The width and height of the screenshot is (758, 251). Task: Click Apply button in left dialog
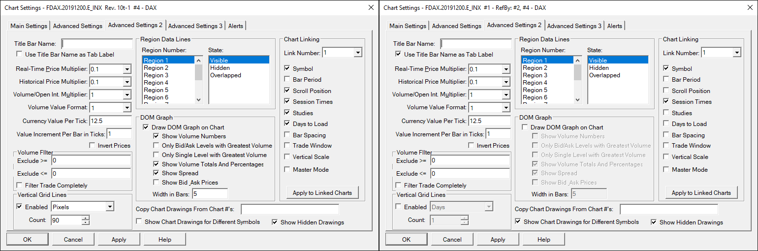pos(119,240)
